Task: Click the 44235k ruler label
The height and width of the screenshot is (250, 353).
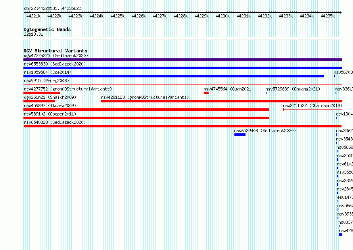Action: (x=328, y=16)
